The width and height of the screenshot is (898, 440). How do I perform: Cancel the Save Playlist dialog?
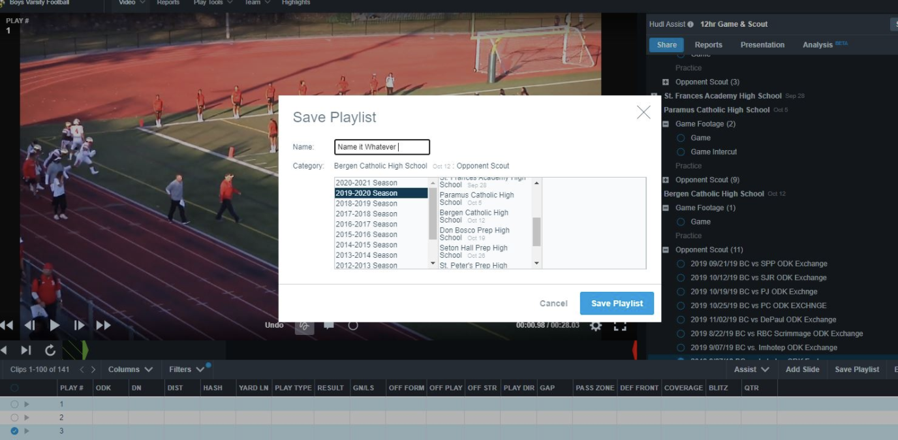553,304
